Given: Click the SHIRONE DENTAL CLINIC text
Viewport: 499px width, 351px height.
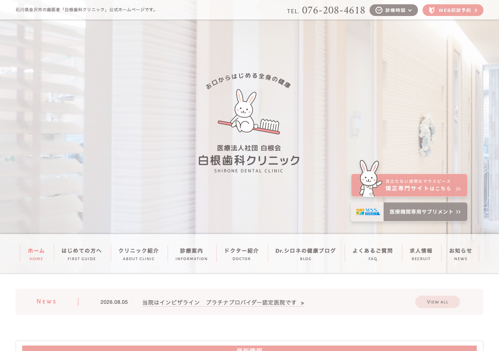Looking at the screenshot, I should pyautogui.click(x=249, y=170).
